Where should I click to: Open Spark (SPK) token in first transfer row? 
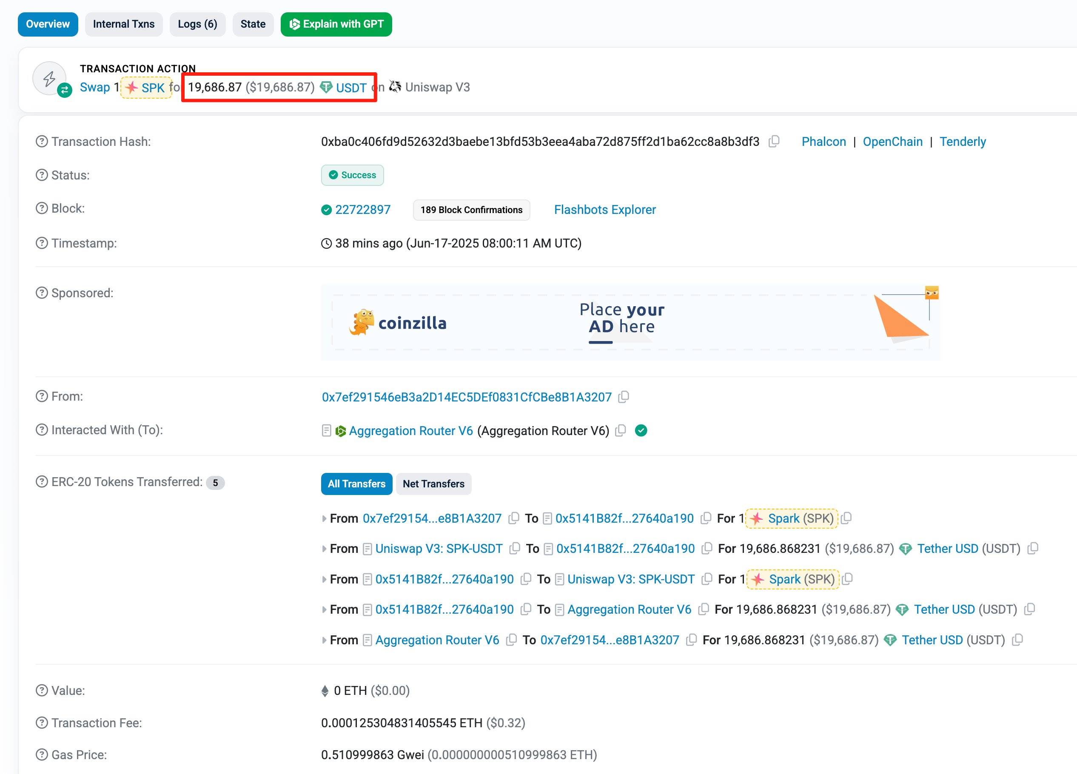coord(801,518)
